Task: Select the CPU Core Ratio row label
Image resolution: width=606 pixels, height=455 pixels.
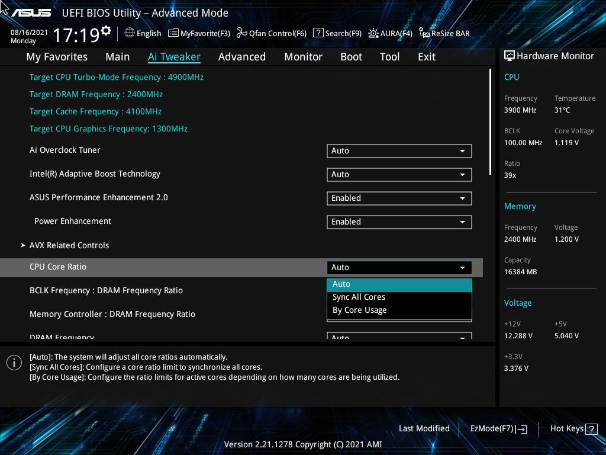Action: point(58,267)
